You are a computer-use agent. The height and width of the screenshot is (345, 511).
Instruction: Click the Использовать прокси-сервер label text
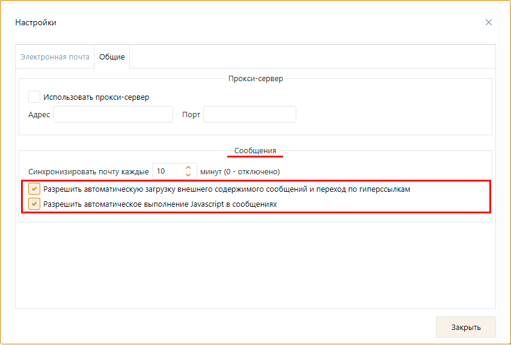pos(96,97)
